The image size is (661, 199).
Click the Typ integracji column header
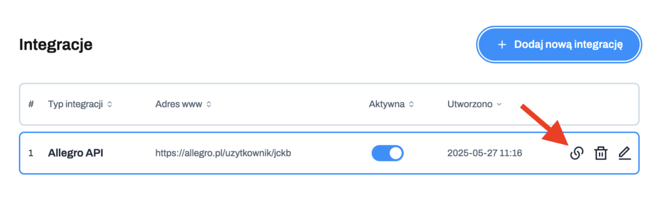click(75, 104)
